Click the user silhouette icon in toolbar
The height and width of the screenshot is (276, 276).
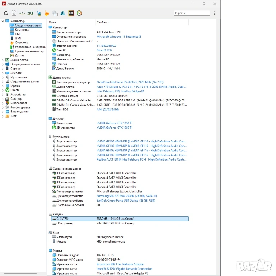point(63,13)
